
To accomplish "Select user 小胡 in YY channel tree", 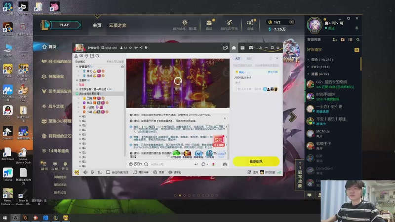I will 89,112.
